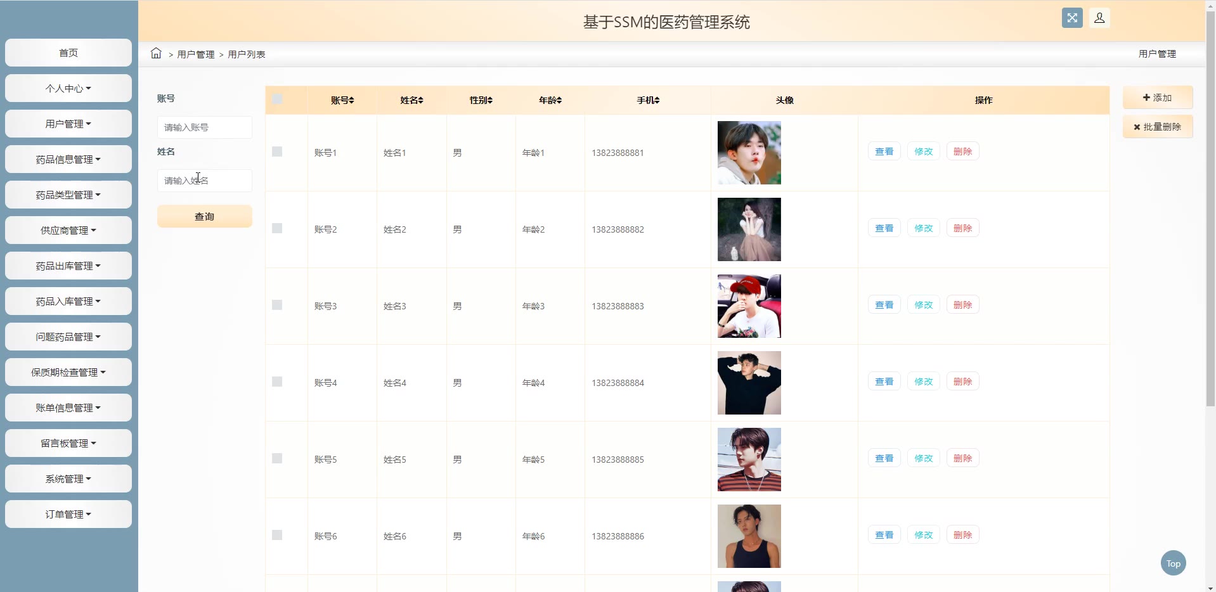Open the user profile icon in header
The width and height of the screenshot is (1216, 592).
(x=1099, y=18)
